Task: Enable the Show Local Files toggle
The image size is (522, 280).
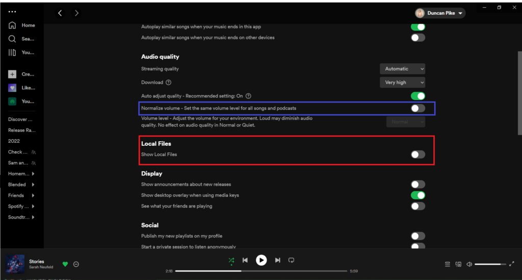Action: [x=417, y=155]
